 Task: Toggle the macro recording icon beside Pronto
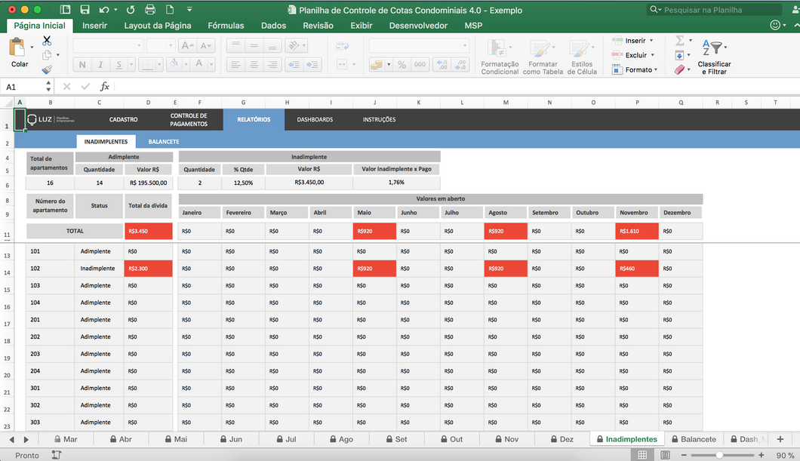[x=57, y=455]
